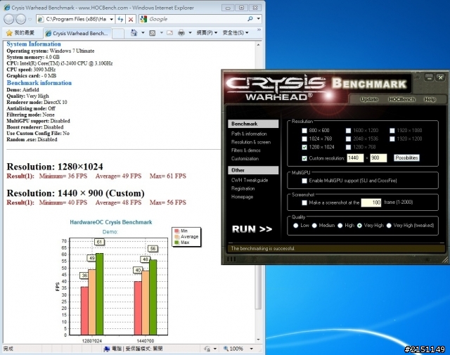The height and width of the screenshot is (355, 450).
Task: Select Very High (tweaked) quality radio
Action: coord(389,226)
